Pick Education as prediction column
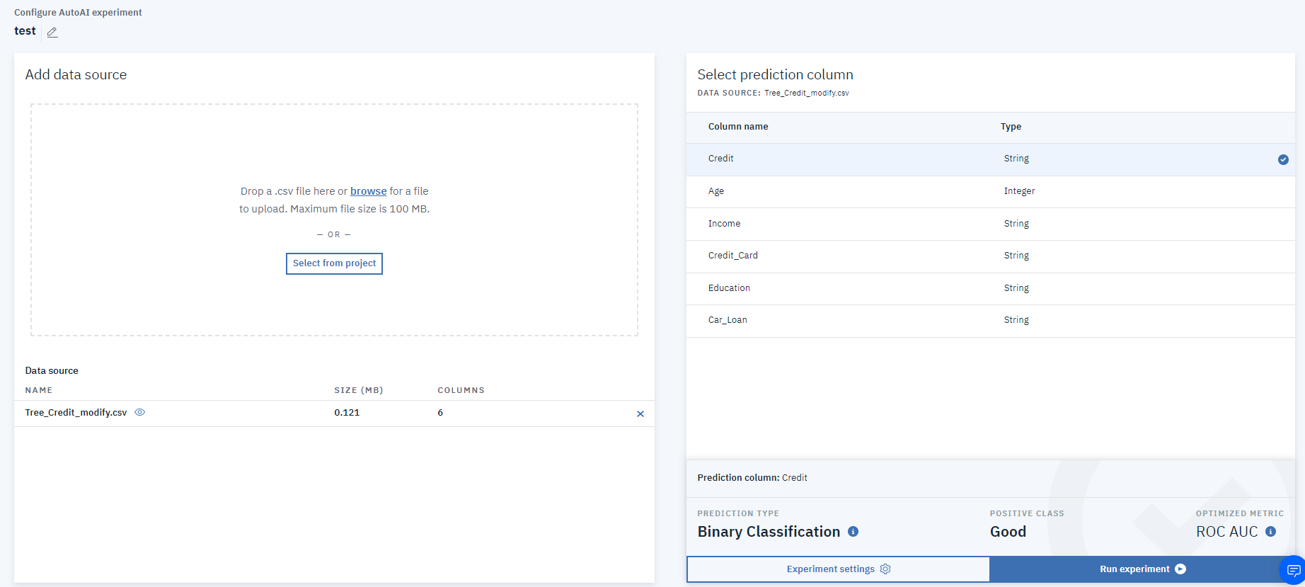The image size is (1305, 587). click(729, 288)
